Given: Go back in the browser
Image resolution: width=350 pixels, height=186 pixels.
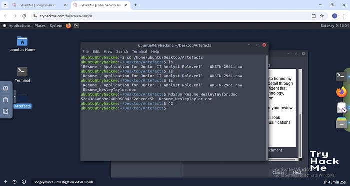Looking at the screenshot, I should (6, 16).
